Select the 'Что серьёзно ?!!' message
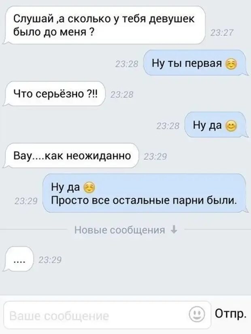Viewport: 251px width, 334px height. coord(55,93)
